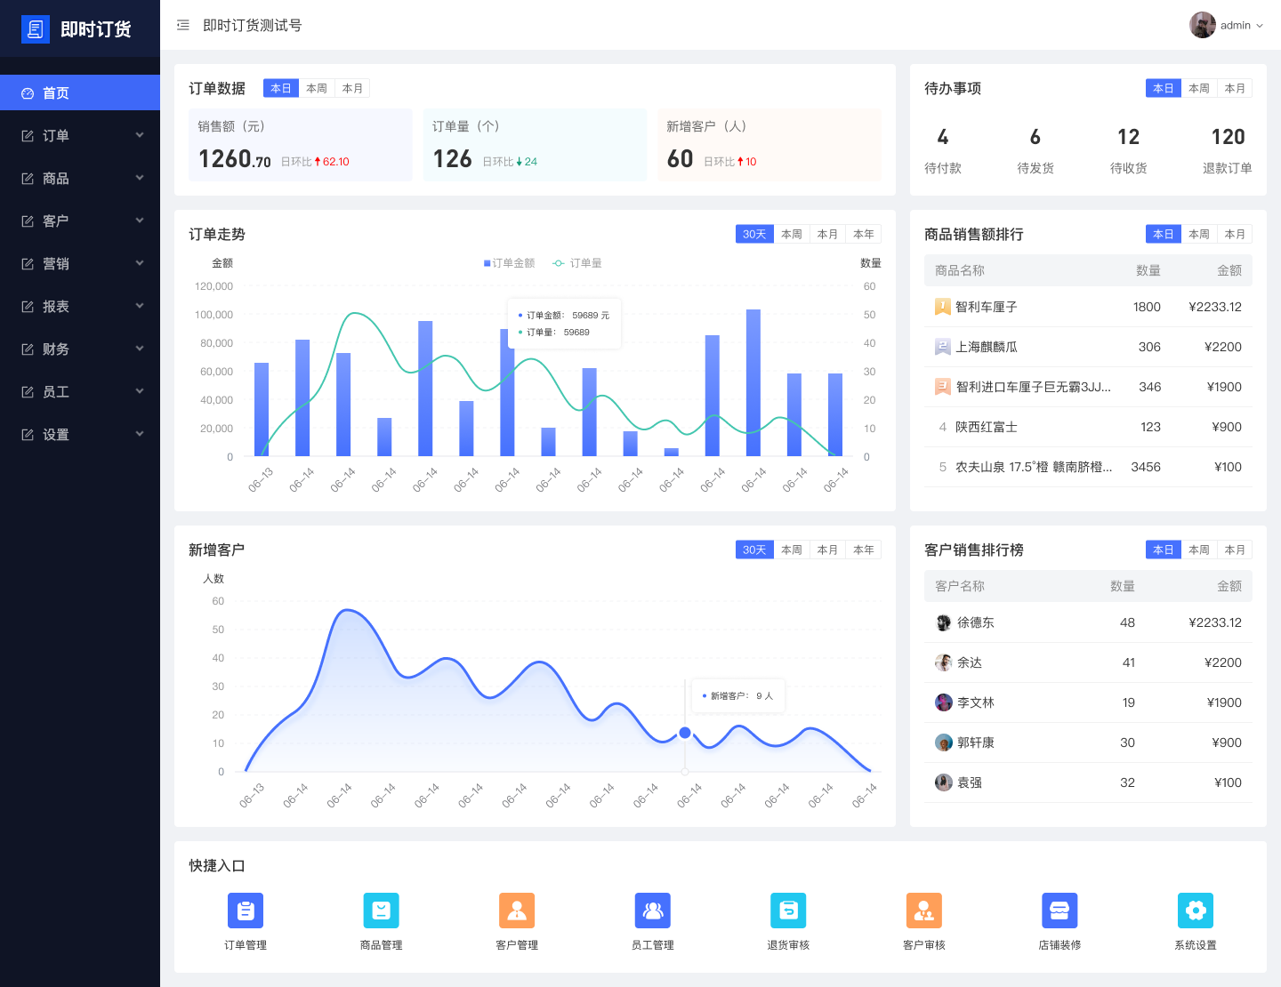This screenshot has height=987, width=1281.
Task: Click the highlighted data point on 新增客户 chart
Action: click(x=685, y=733)
